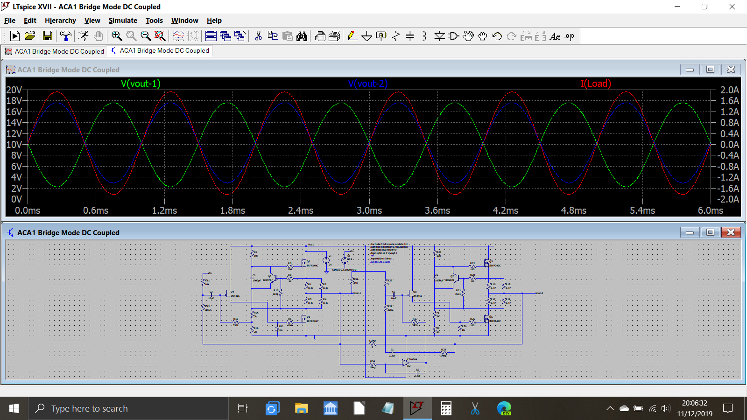Open the volume control in system tray
The image size is (747, 420).
[x=666, y=408]
